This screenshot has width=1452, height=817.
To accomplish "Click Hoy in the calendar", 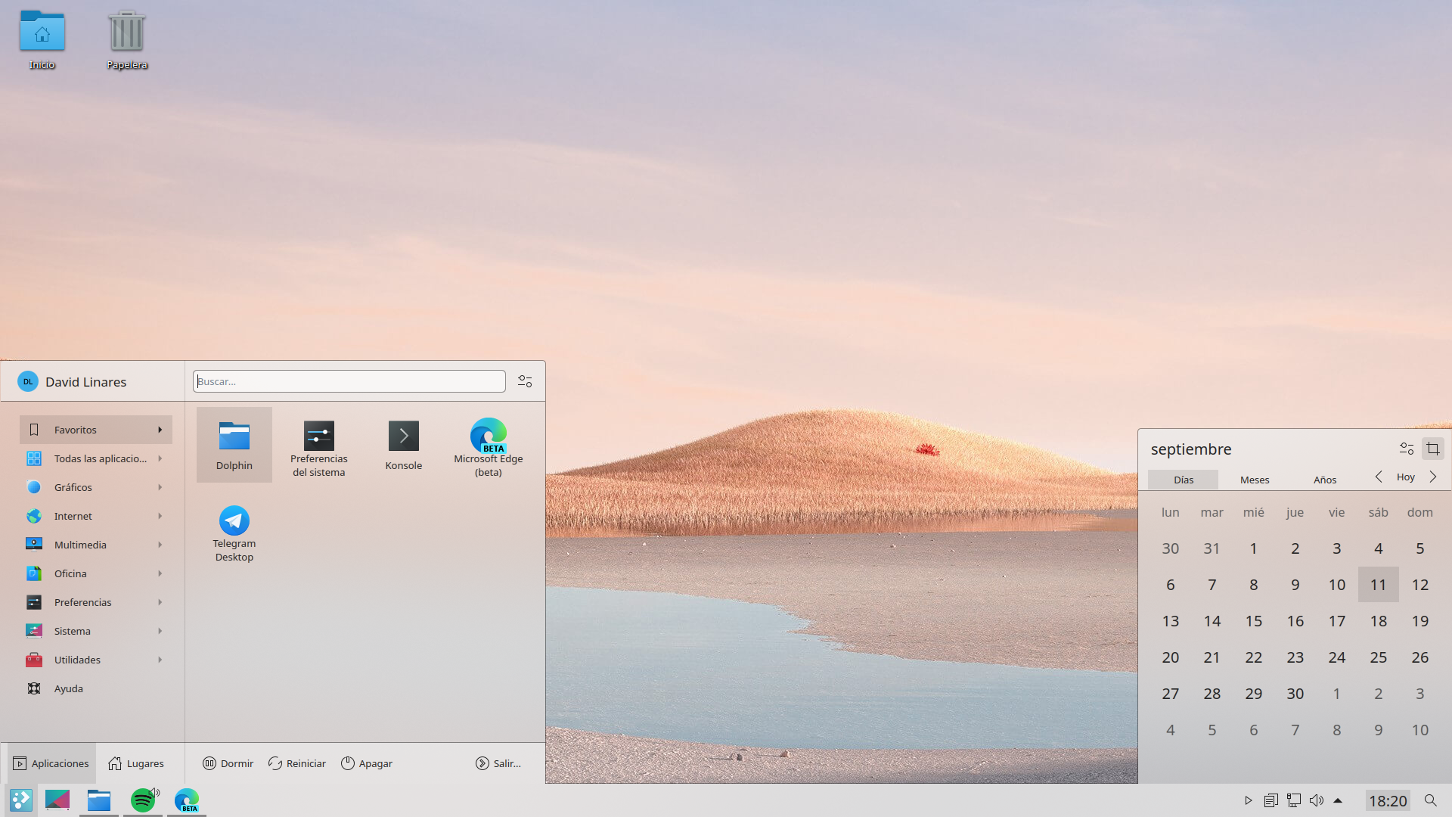I will click(1406, 477).
